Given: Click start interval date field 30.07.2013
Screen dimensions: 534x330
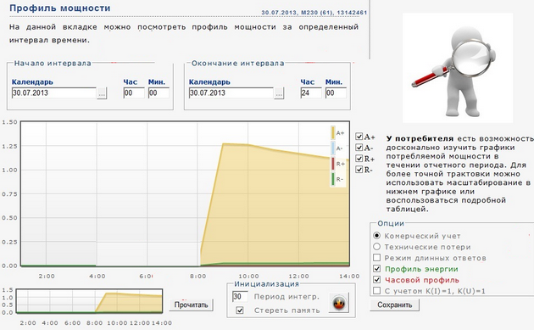Looking at the screenshot, I should (53, 92).
